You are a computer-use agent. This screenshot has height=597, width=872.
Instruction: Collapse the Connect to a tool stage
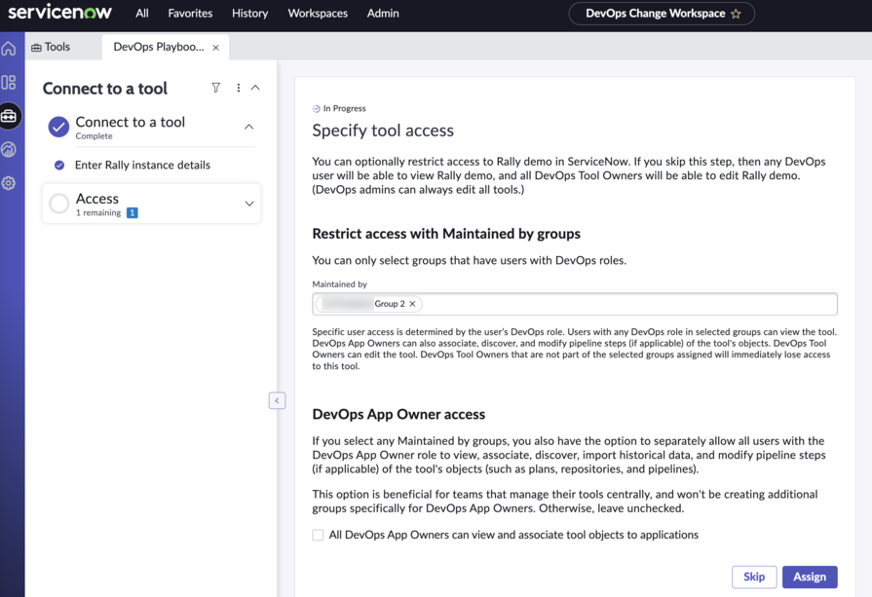point(249,127)
